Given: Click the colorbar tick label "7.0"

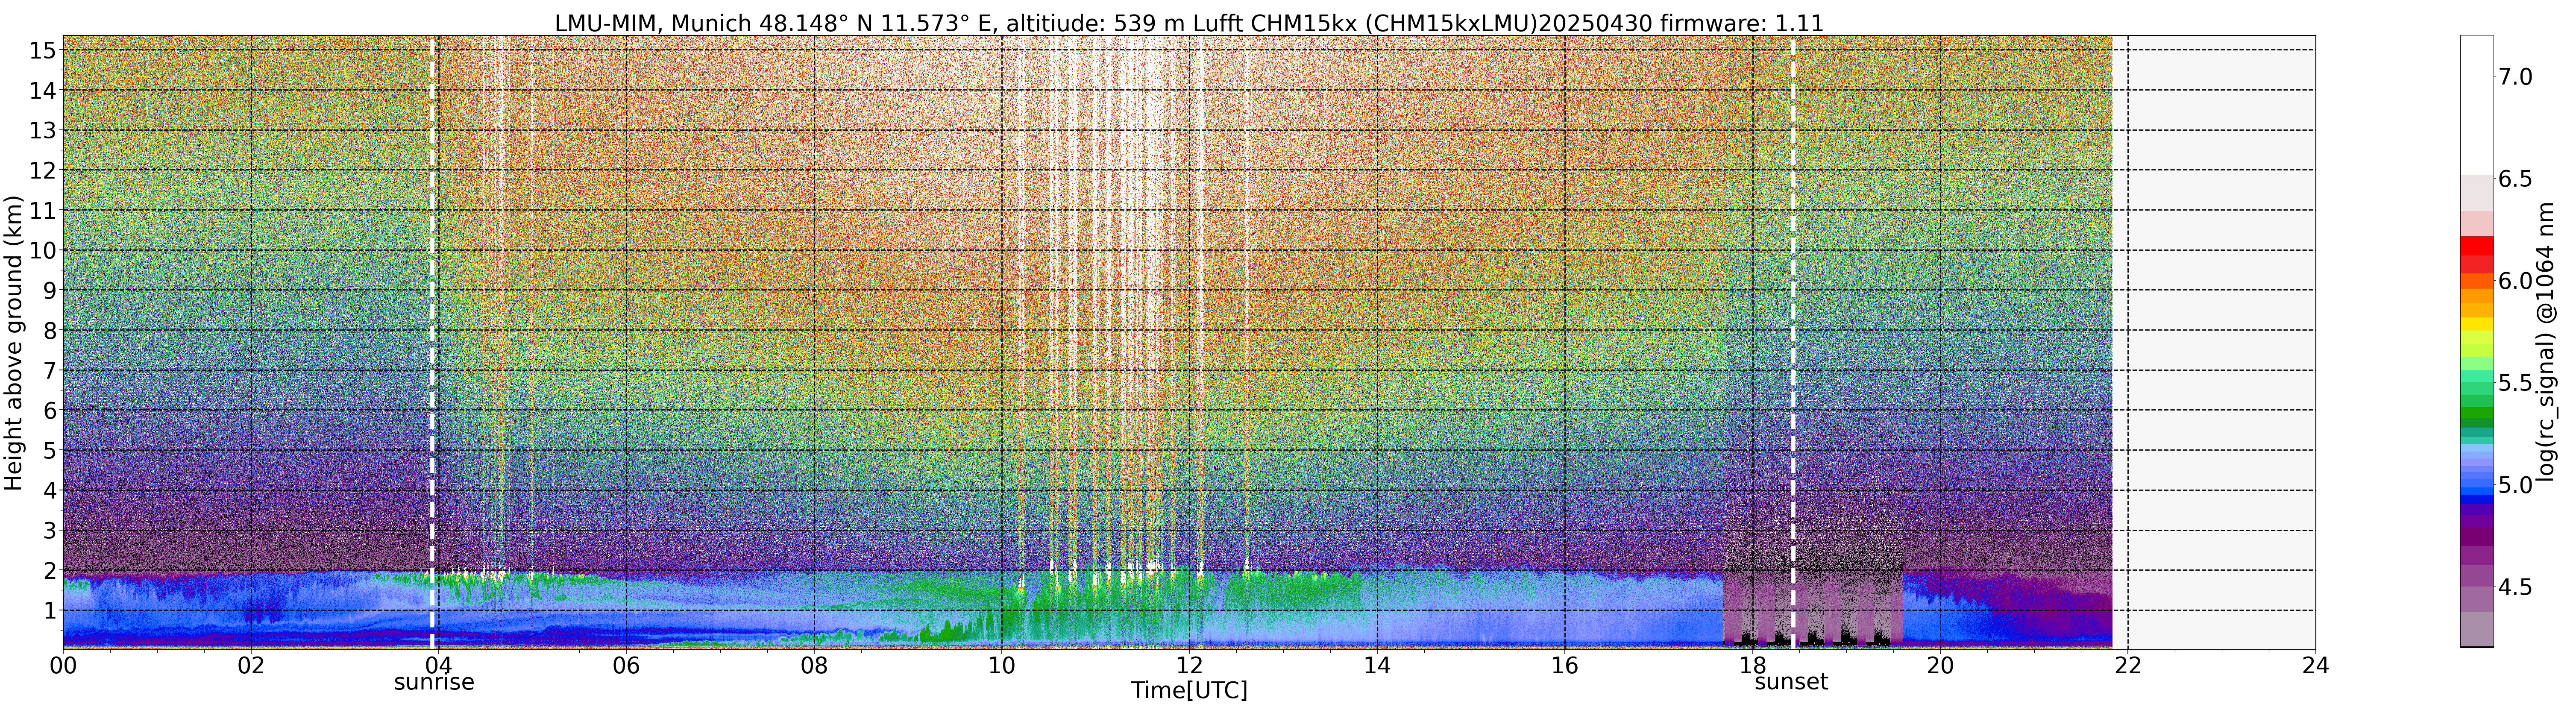Looking at the screenshot, I should coord(2515,77).
